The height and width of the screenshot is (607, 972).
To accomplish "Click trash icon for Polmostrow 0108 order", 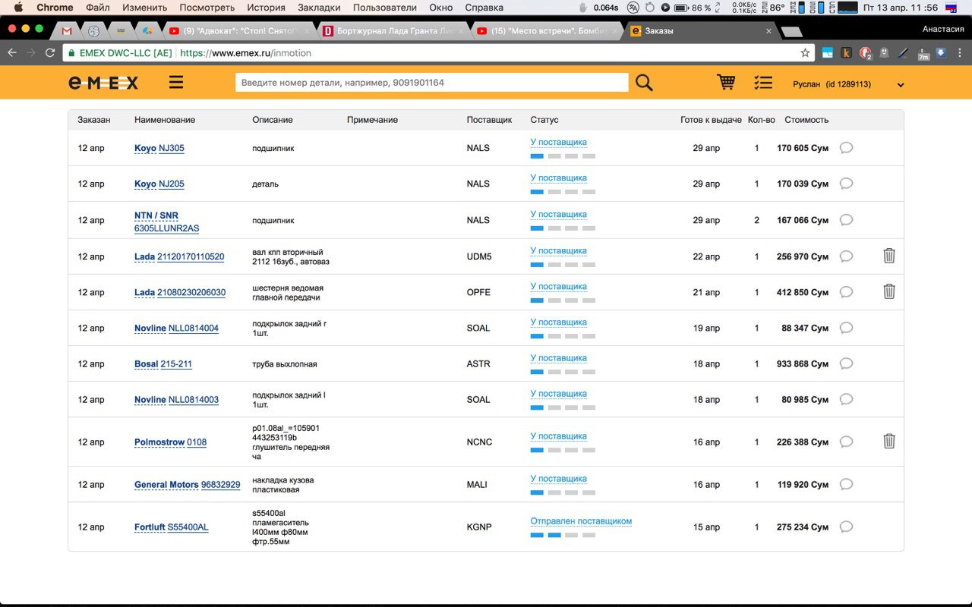I will tap(889, 441).
